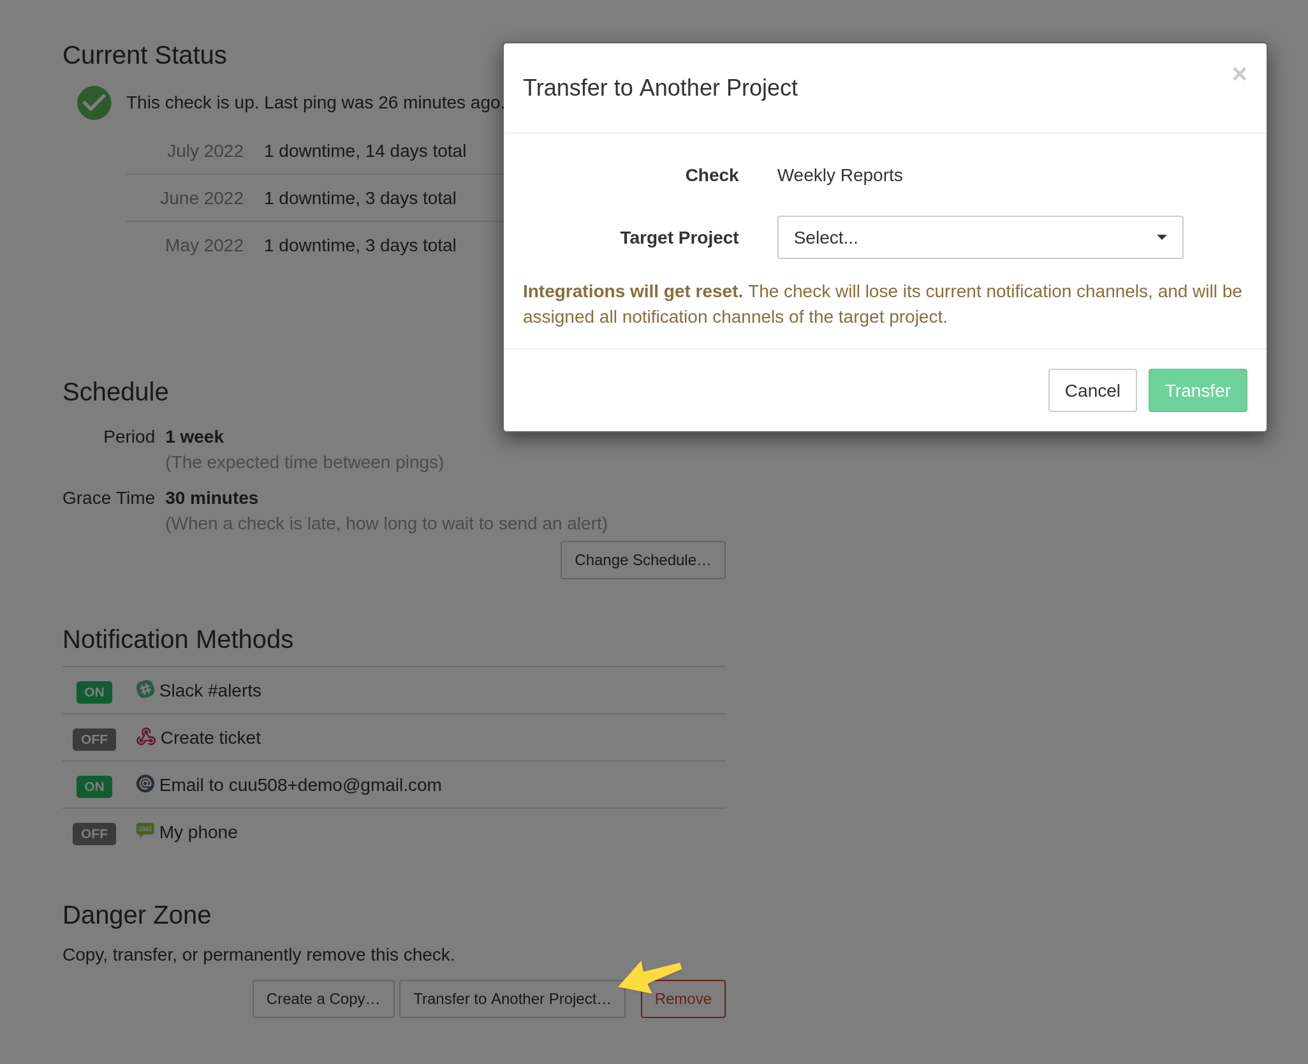Click the dropdown caret in the Select field
1308x1064 pixels.
(1161, 237)
